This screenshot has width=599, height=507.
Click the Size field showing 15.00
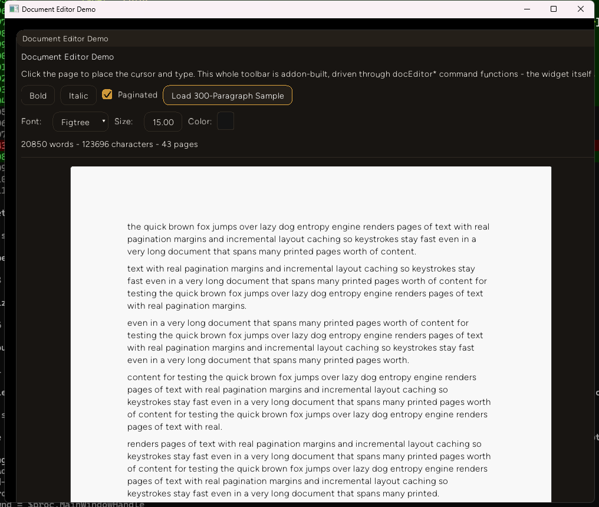tap(163, 122)
